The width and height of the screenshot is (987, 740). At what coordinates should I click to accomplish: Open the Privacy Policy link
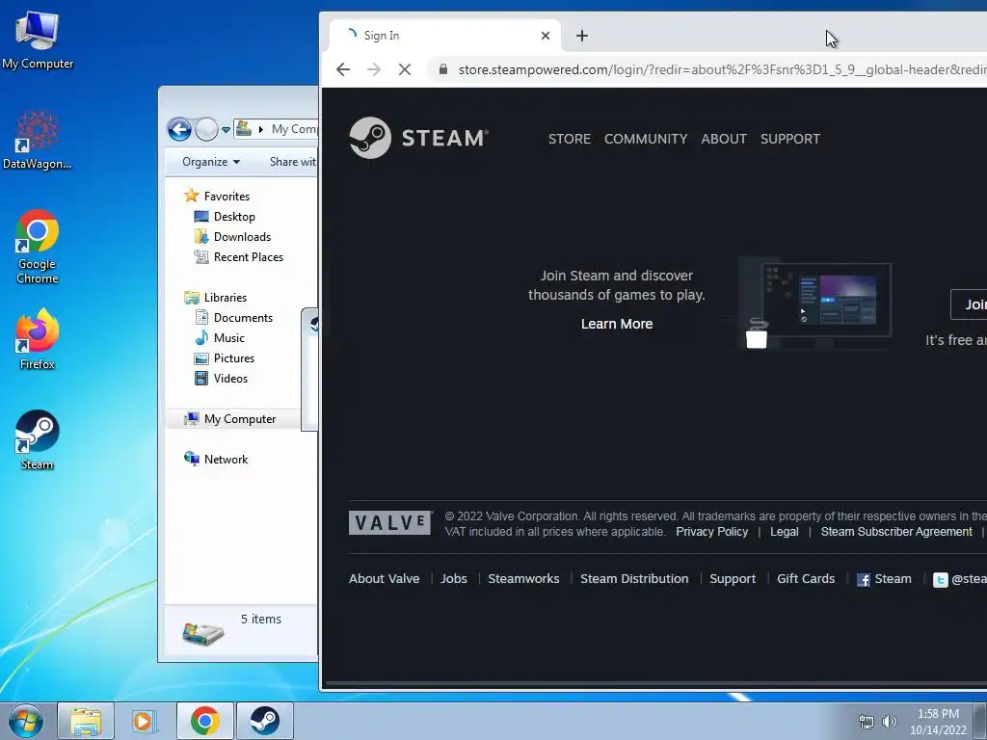[712, 532]
